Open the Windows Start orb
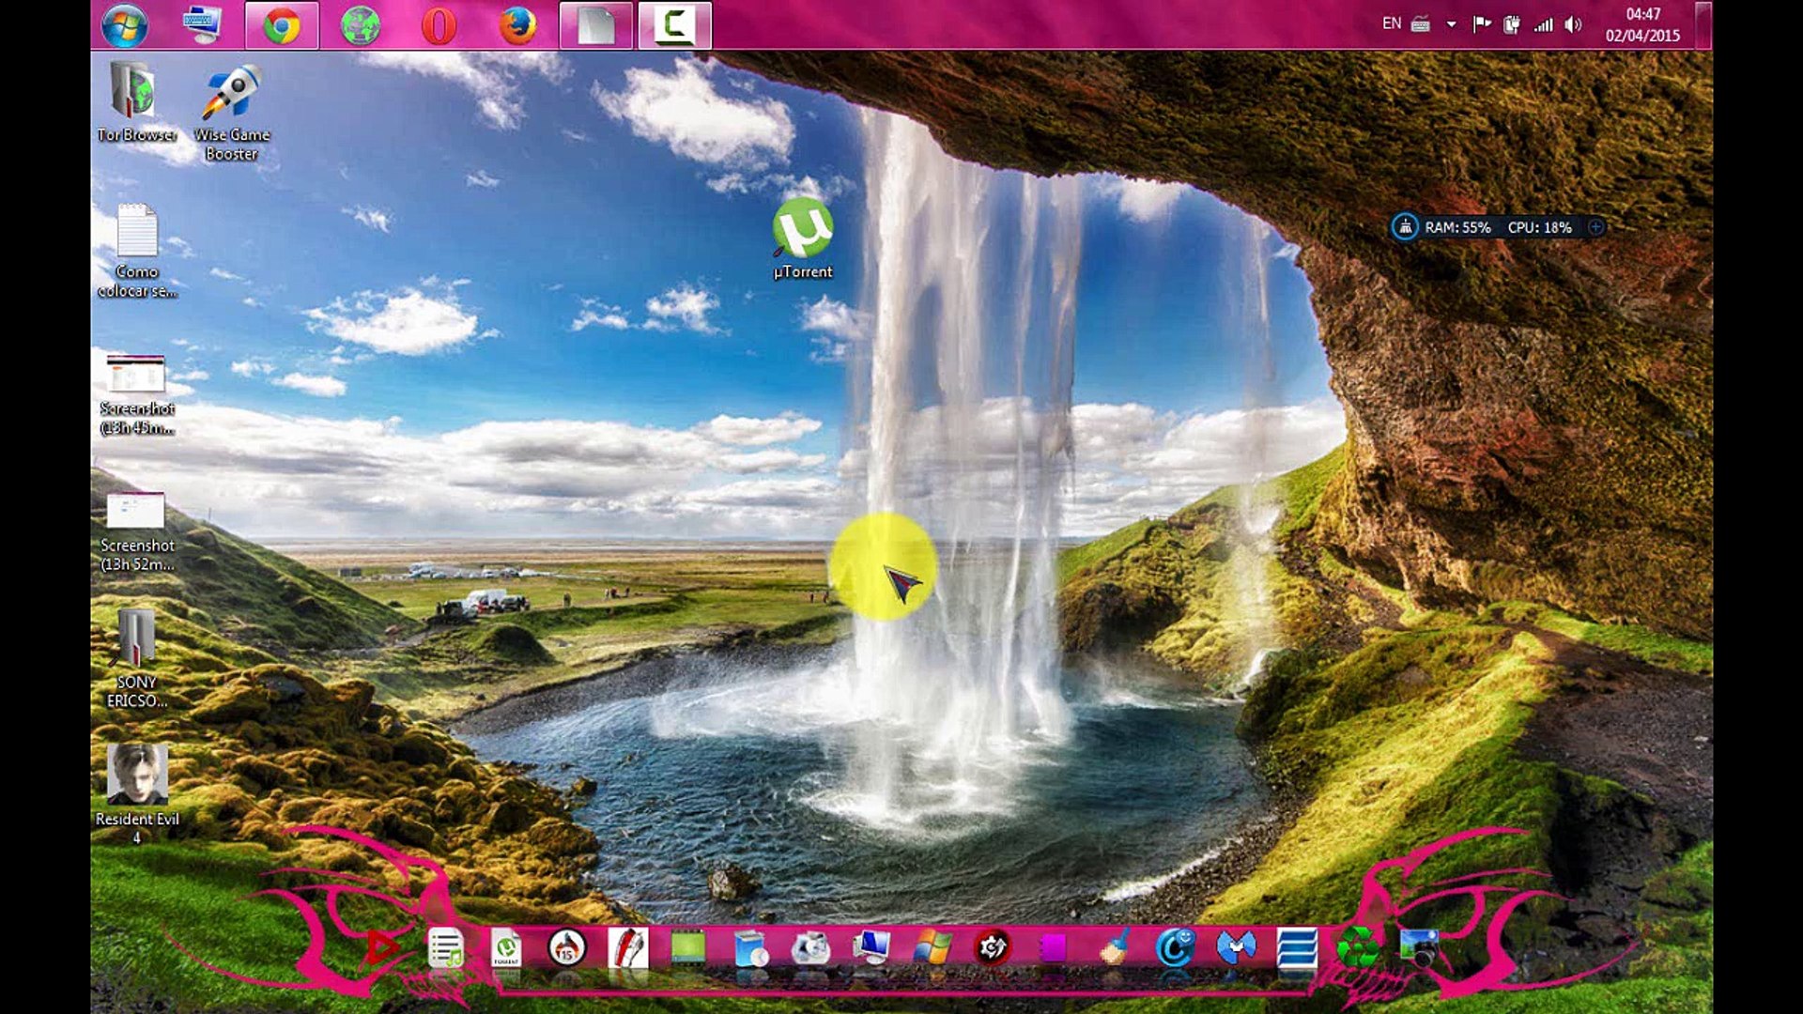Image resolution: width=1803 pixels, height=1014 pixels. [x=125, y=25]
